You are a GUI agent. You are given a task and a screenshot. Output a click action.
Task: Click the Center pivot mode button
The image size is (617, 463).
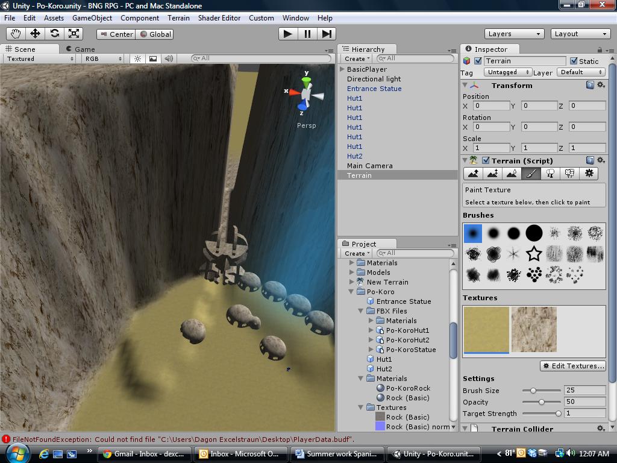[116, 34]
